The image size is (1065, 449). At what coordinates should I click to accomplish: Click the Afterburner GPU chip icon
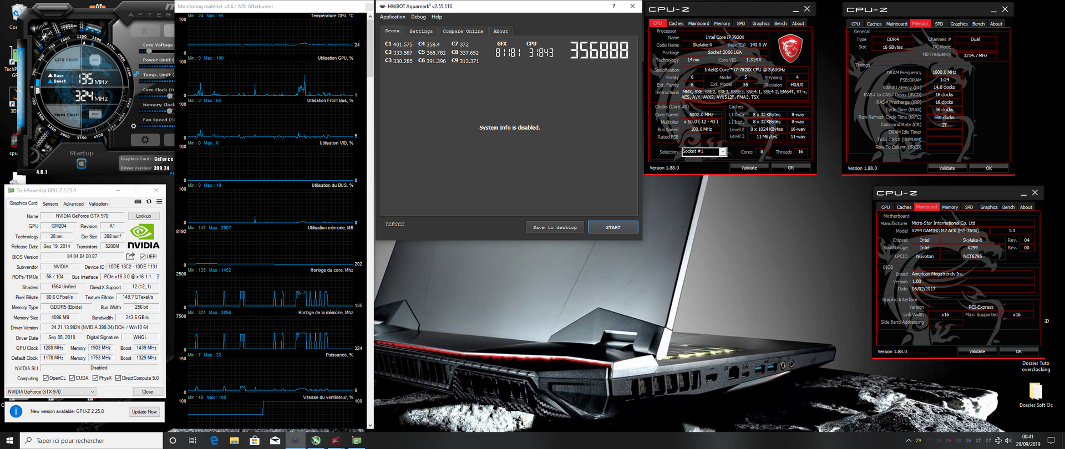coord(95,60)
